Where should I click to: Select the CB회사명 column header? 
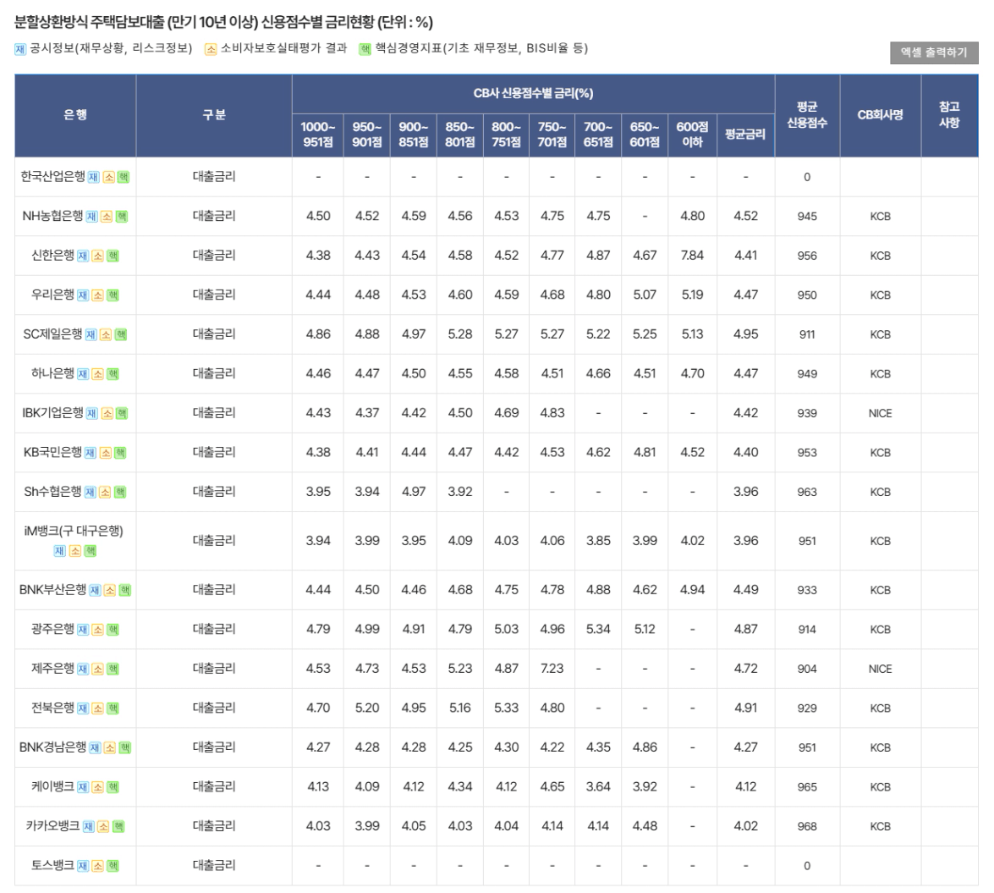click(880, 115)
